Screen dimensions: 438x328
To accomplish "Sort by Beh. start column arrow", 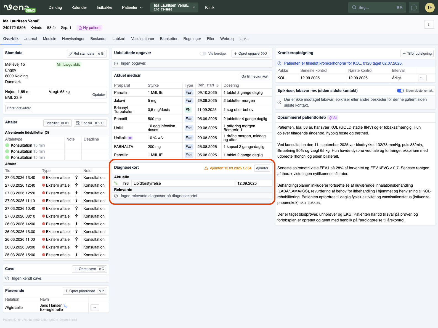I will 217,85.
